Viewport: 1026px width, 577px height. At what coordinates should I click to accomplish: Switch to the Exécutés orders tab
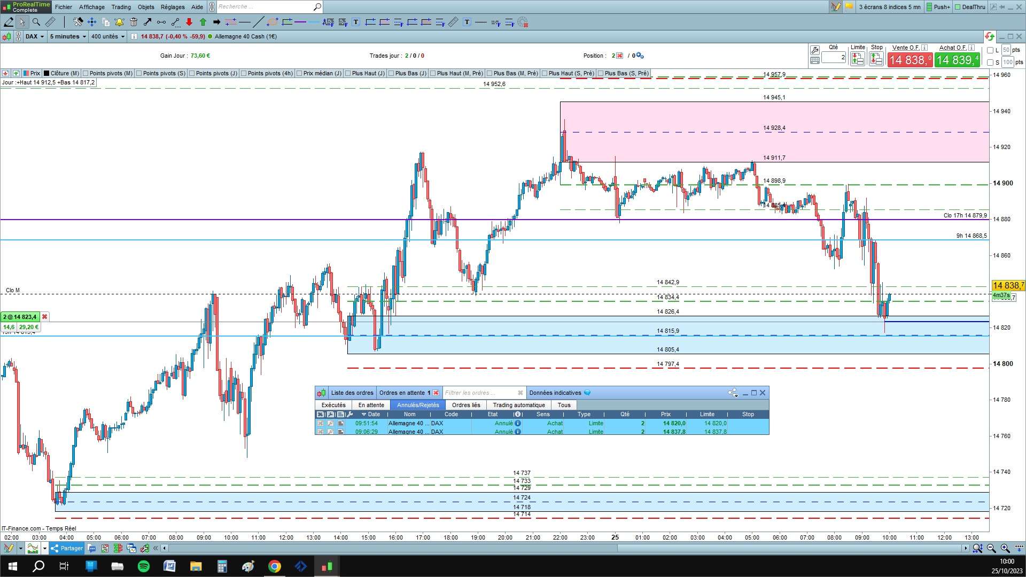(333, 405)
